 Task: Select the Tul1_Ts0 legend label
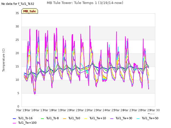74,118
